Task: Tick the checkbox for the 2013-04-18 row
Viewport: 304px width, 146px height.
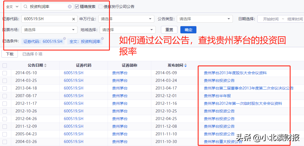Action: pos(5,88)
